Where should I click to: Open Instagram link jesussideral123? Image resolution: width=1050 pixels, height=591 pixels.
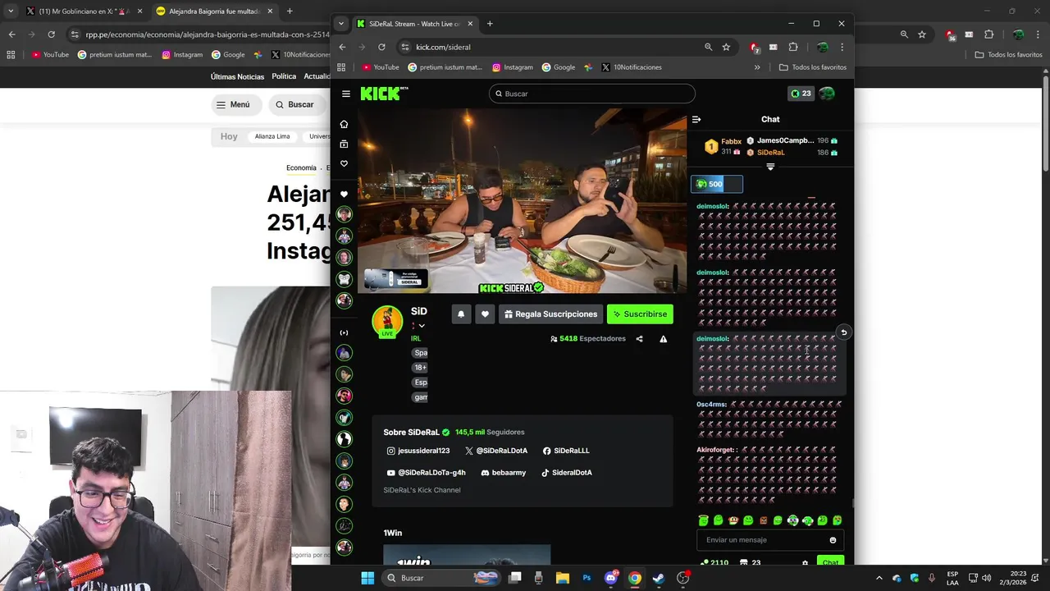pos(418,451)
